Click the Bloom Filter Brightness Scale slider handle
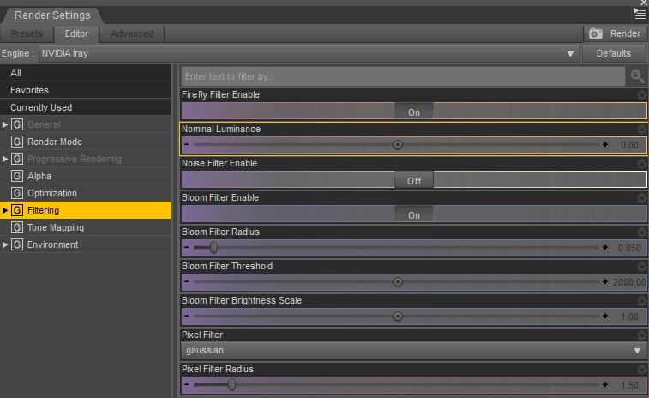Viewport: 649px width, 398px height. click(397, 317)
